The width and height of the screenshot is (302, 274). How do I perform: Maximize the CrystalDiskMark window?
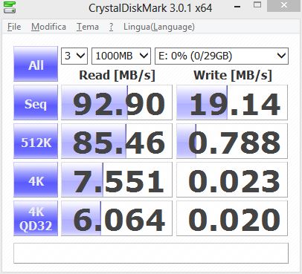click(x=257, y=5)
